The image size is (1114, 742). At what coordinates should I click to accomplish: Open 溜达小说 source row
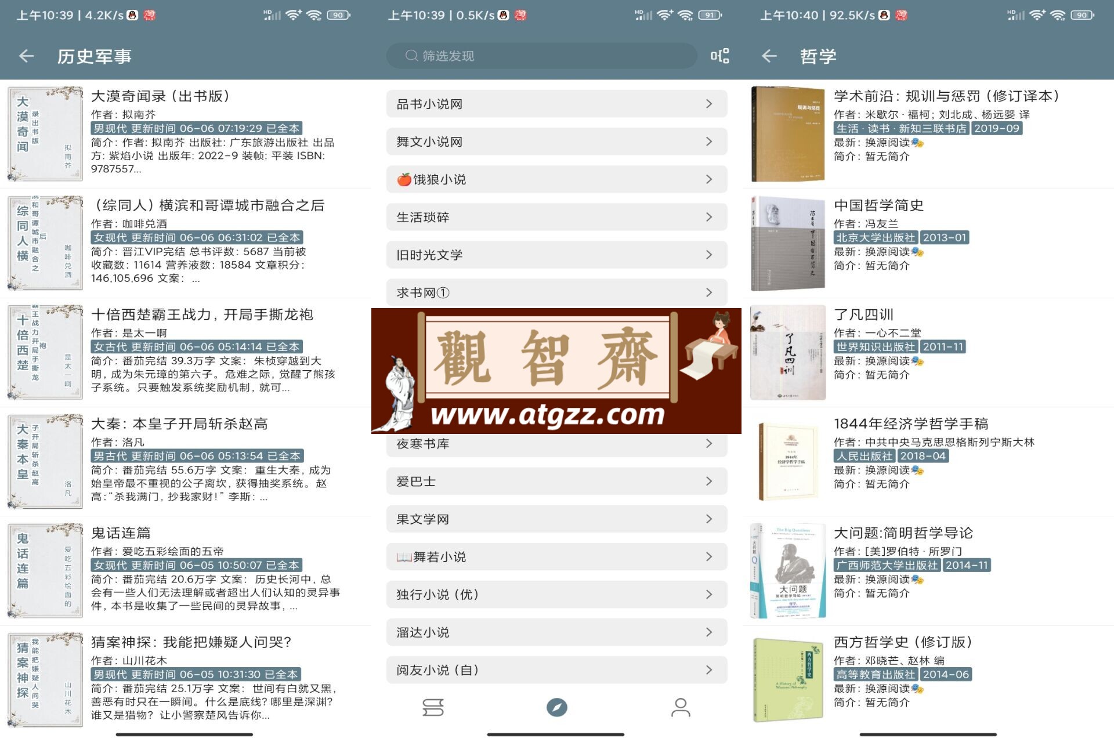556,632
